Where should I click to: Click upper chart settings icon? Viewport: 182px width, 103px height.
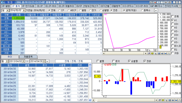pyautogui.click(x=149, y=53)
